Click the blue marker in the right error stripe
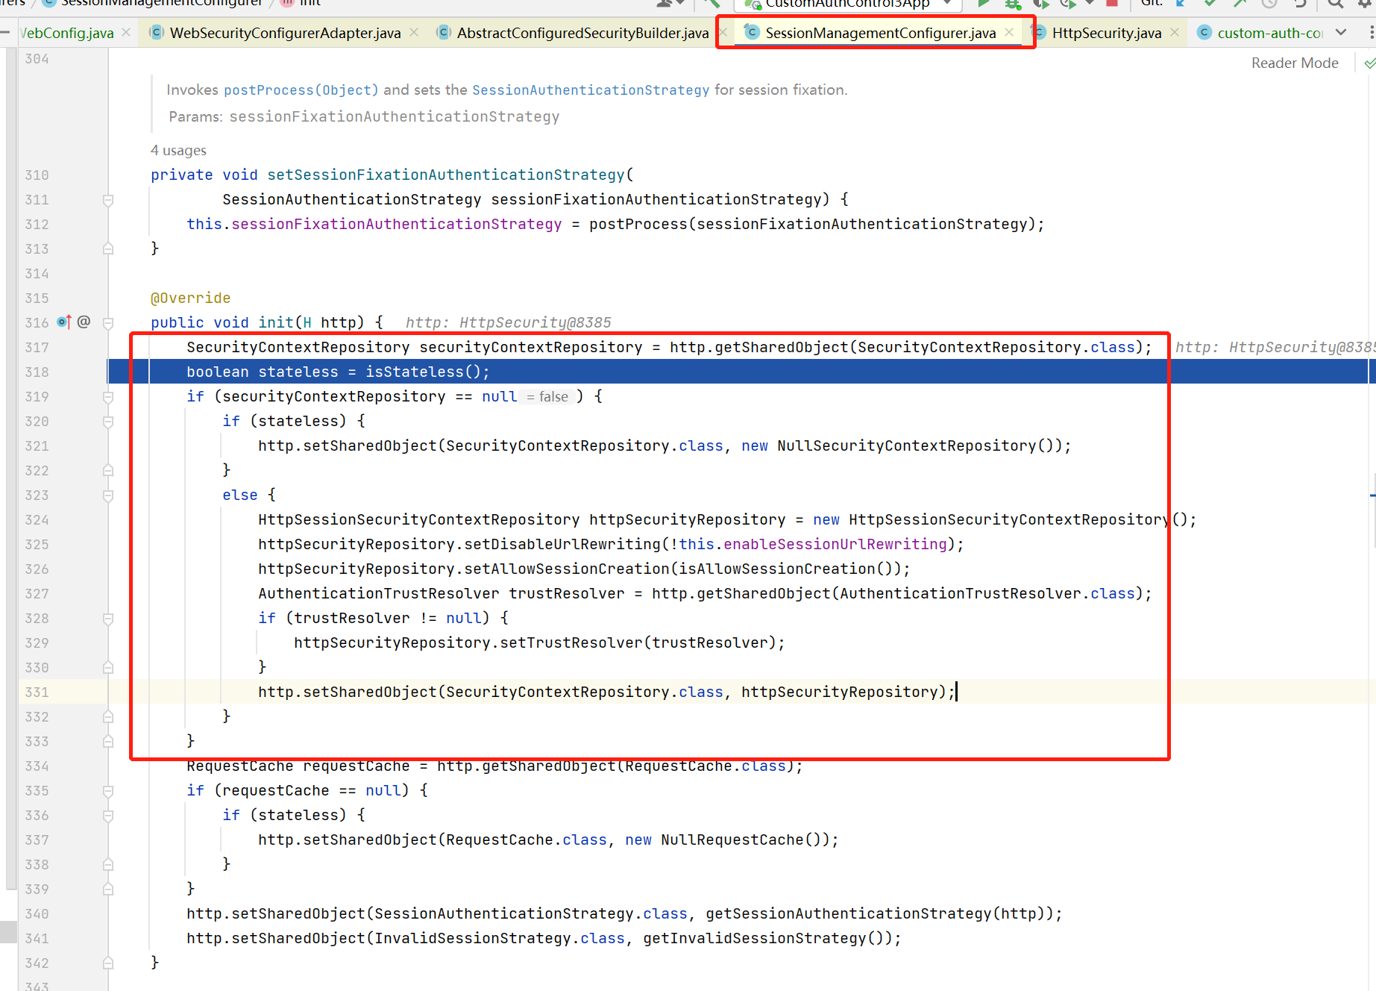The height and width of the screenshot is (991, 1376). [1372, 495]
